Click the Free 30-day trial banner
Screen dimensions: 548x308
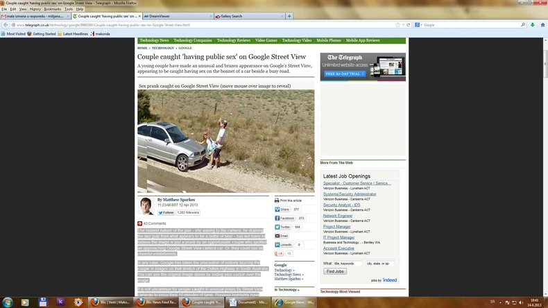[343, 74]
